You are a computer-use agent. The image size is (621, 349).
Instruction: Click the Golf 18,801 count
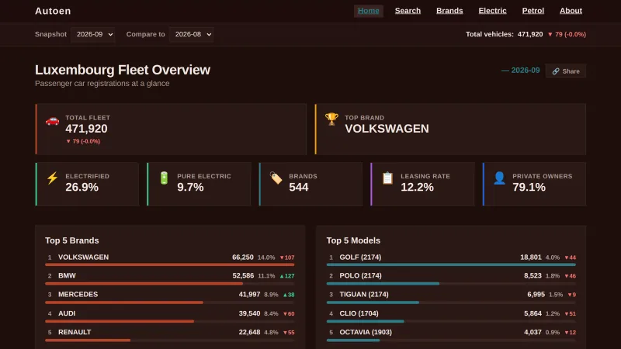531,257
